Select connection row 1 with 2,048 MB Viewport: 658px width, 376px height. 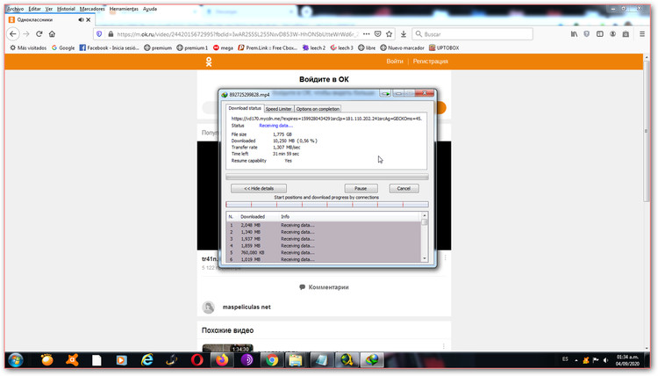click(323, 225)
